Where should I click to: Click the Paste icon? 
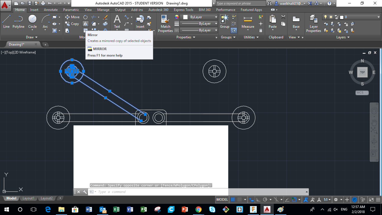pyautogui.click(x=273, y=19)
